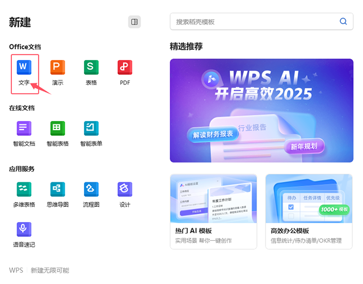
Task: Click the 智能表单 label text
Action: click(91, 144)
